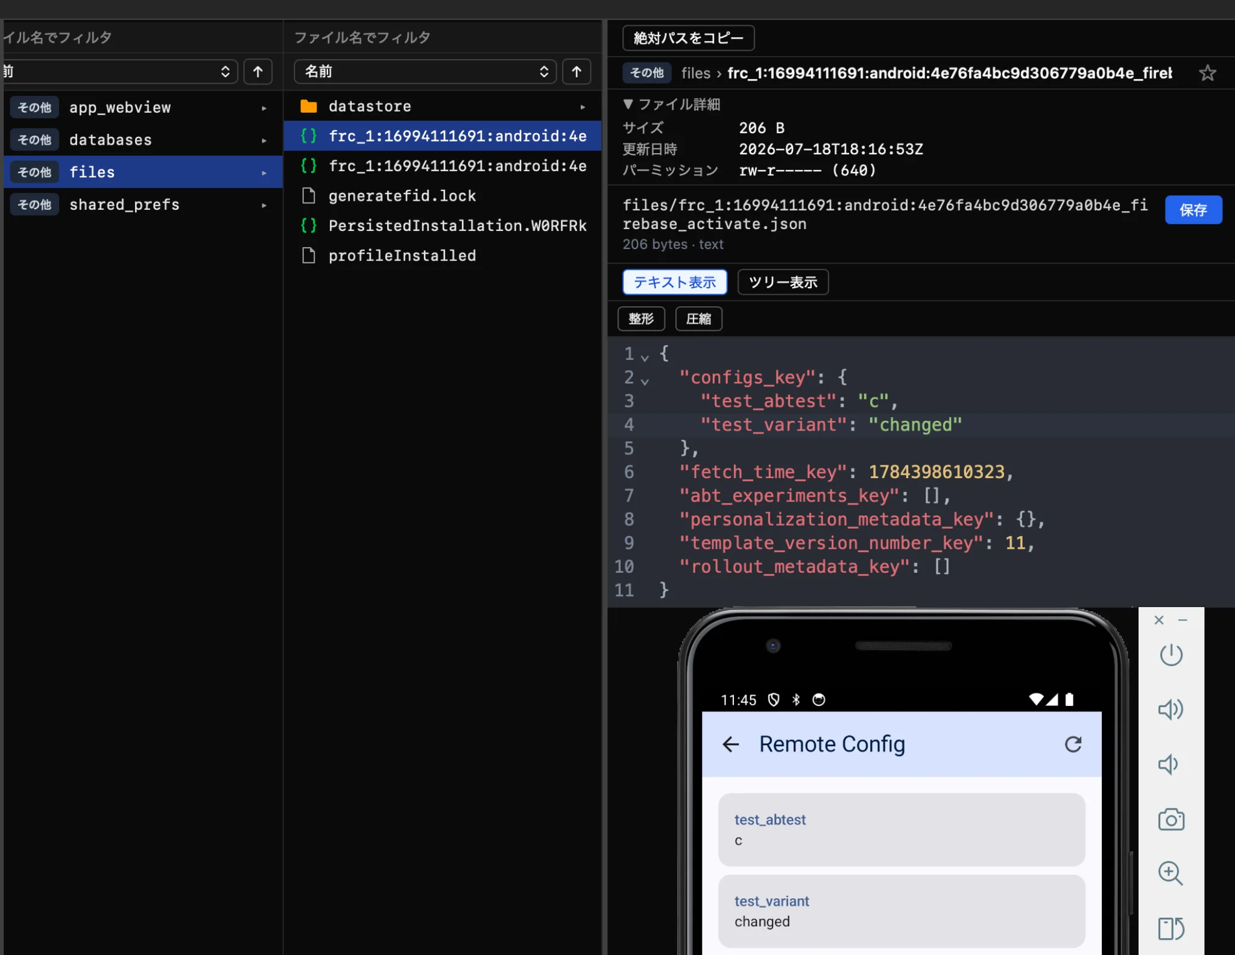Select the files directory row
Image resolution: width=1235 pixels, height=955 pixels.
point(143,172)
